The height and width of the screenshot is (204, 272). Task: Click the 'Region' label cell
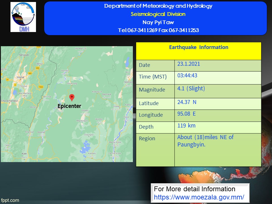click(x=155, y=150)
